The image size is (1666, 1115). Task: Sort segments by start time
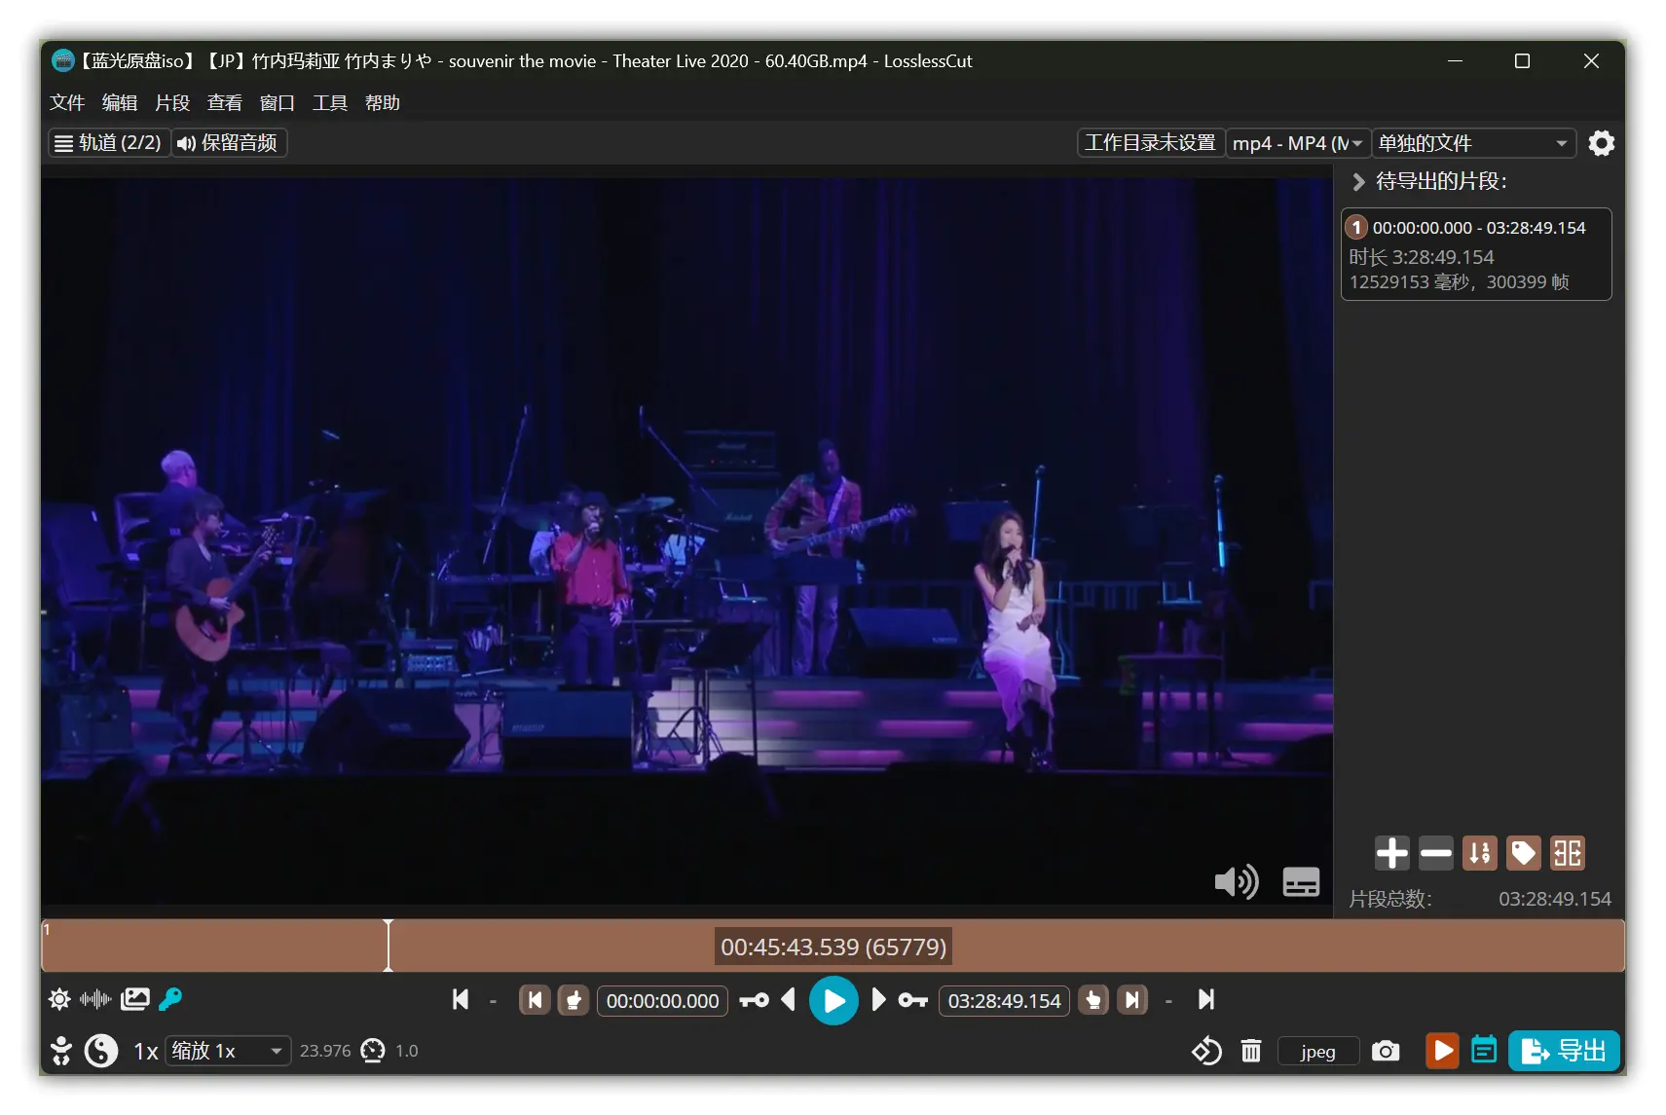point(1480,853)
